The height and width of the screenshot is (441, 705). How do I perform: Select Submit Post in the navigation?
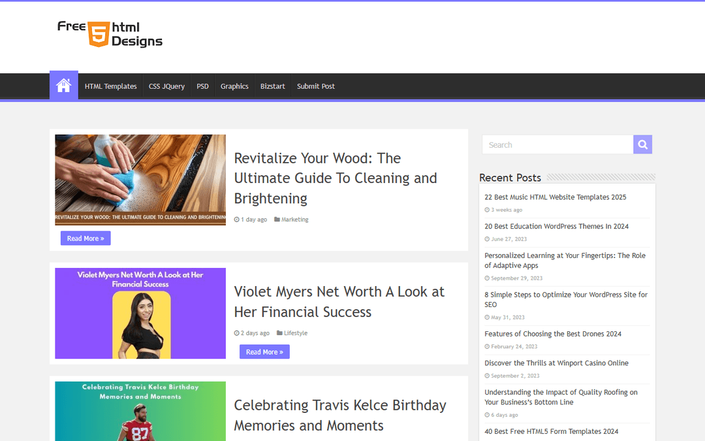pyautogui.click(x=316, y=86)
